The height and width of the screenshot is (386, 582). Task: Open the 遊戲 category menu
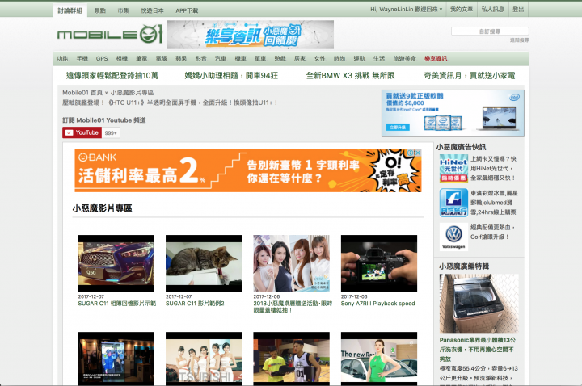(x=280, y=59)
